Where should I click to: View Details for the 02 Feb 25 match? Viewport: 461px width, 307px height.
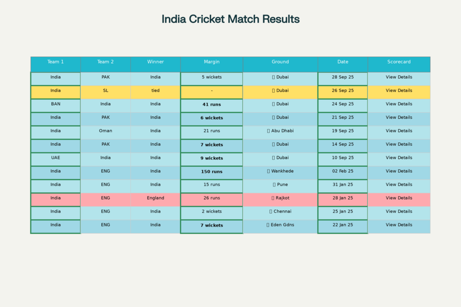(x=398, y=171)
